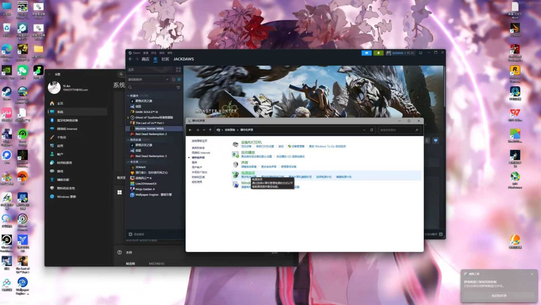Viewport: 541px width, 305px height.
Task: Open the 查看 menu in Steam
Action: click(145, 53)
